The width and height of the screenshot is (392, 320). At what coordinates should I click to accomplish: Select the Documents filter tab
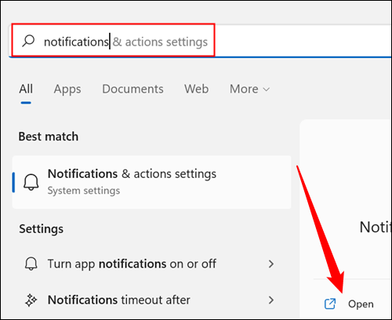tap(132, 89)
